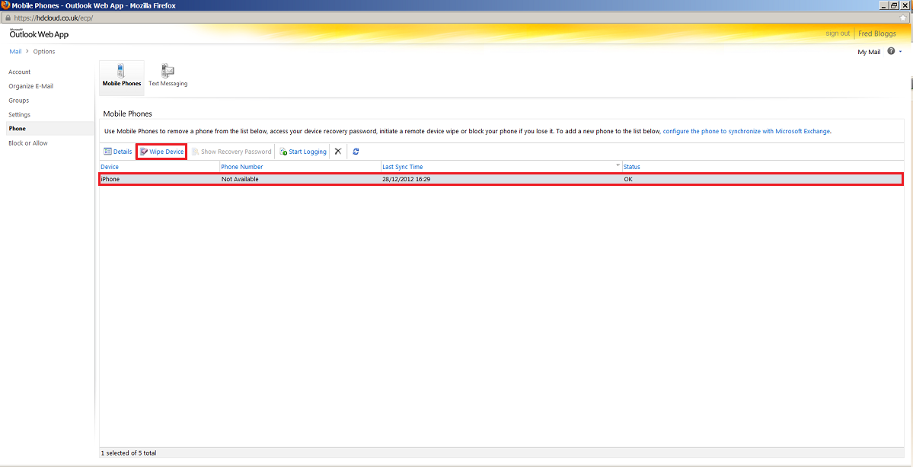Click the Wipe Device toolbar button
This screenshot has width=913, height=467.
[x=161, y=152]
